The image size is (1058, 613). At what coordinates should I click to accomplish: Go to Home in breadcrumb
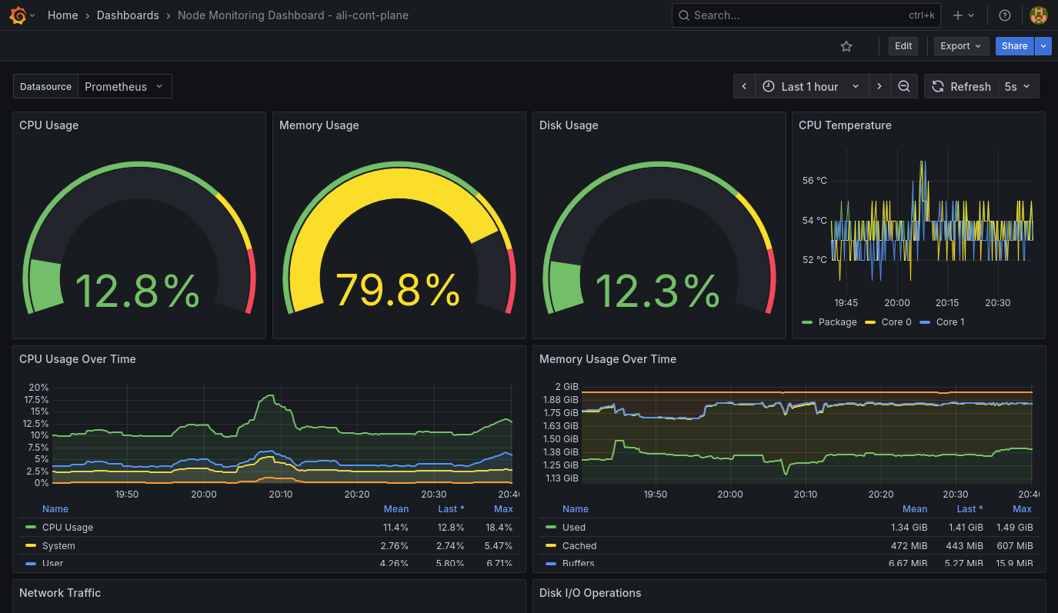pyautogui.click(x=62, y=15)
